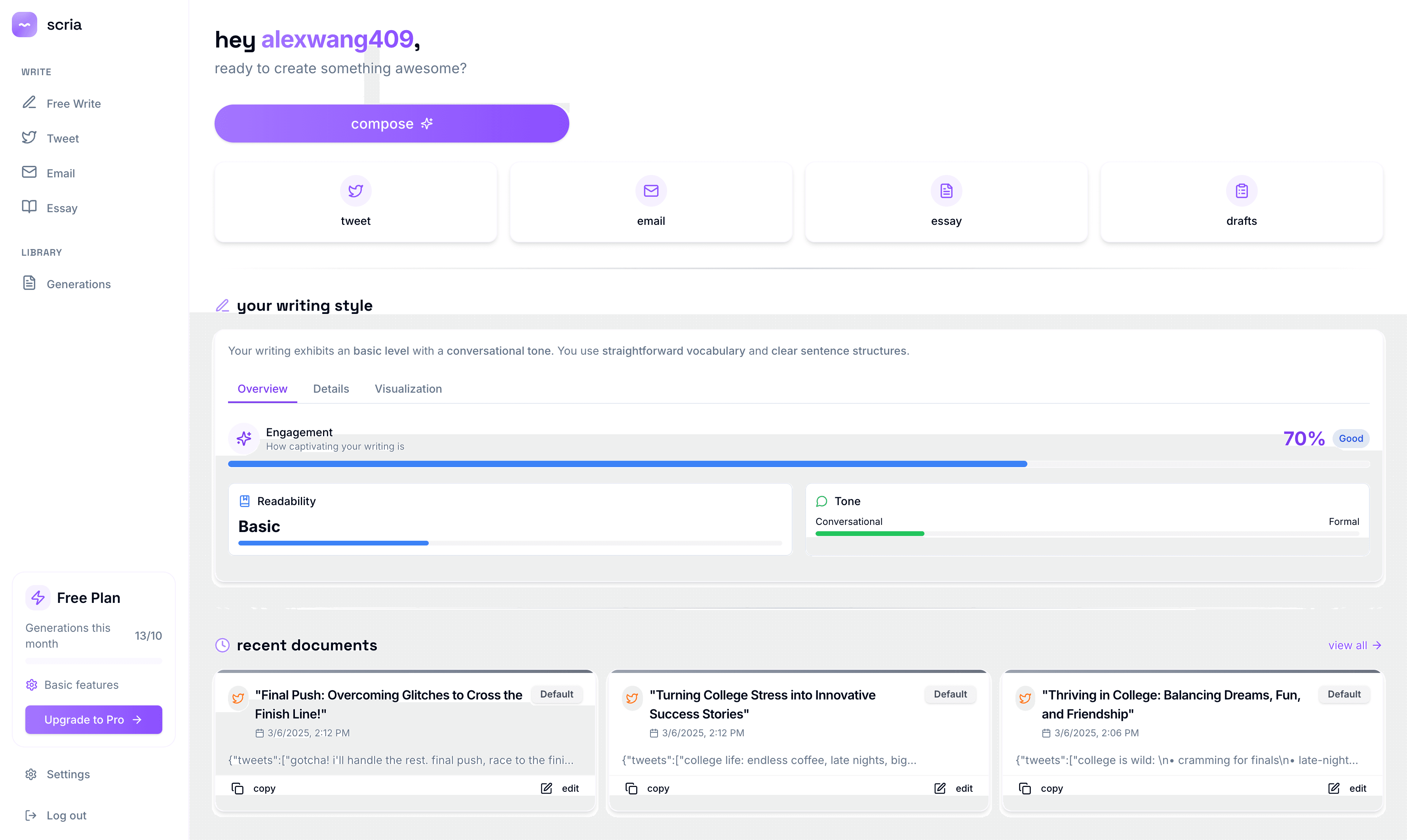Select Free Write in the sidebar
Viewport: 1407px width, 840px height.
coord(74,104)
